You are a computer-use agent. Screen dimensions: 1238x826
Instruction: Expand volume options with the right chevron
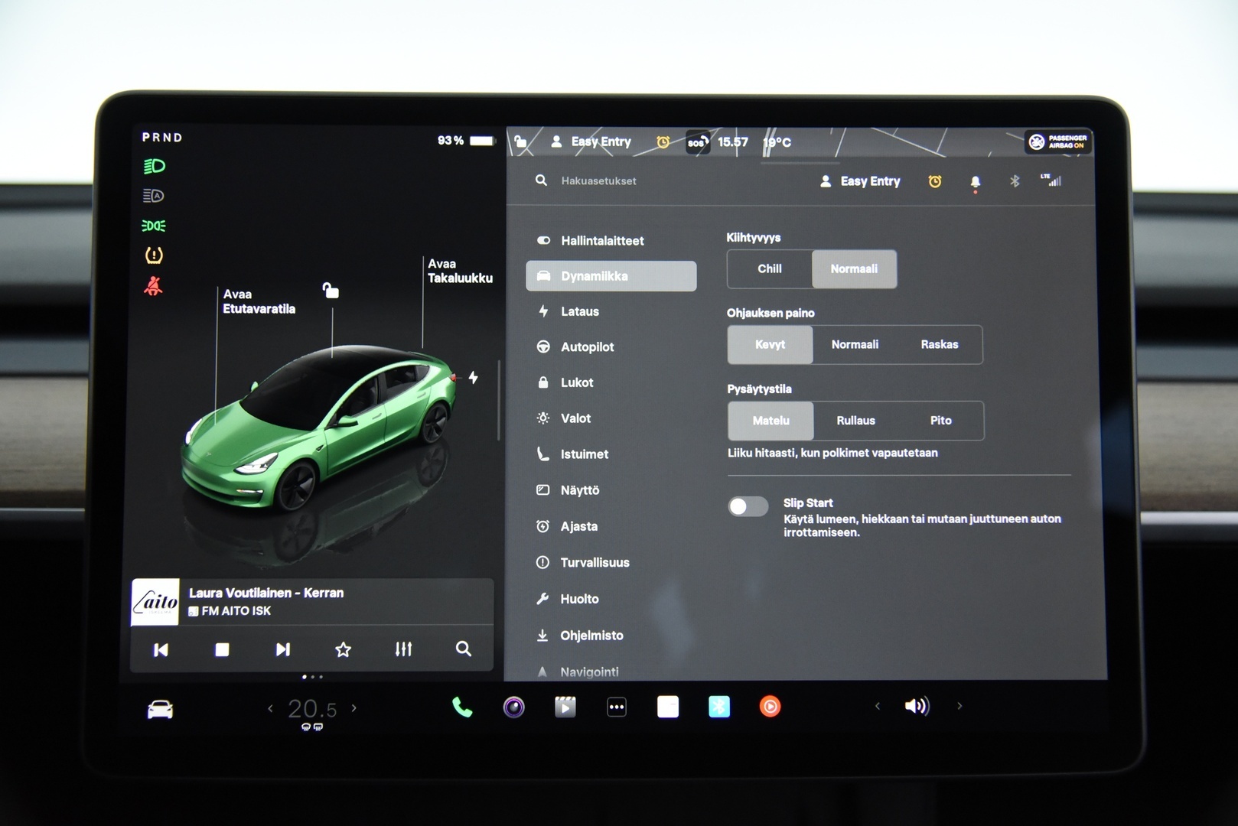coord(959,707)
